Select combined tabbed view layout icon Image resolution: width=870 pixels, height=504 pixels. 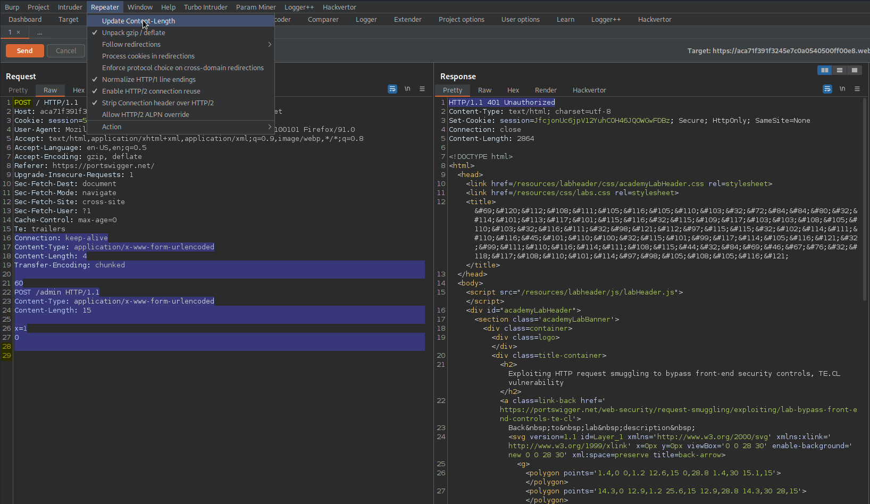pyautogui.click(x=855, y=70)
